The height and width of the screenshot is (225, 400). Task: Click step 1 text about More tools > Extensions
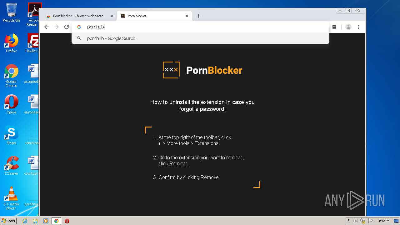[192, 140]
